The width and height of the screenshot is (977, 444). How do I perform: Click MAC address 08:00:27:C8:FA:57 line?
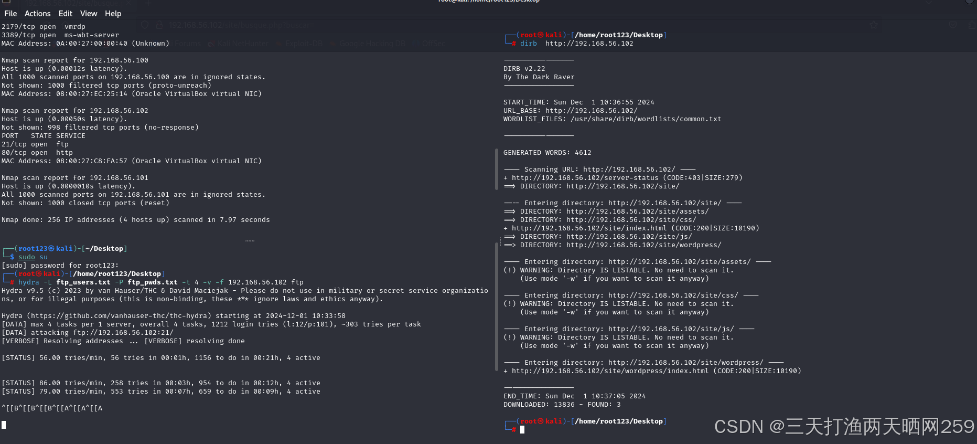132,161
